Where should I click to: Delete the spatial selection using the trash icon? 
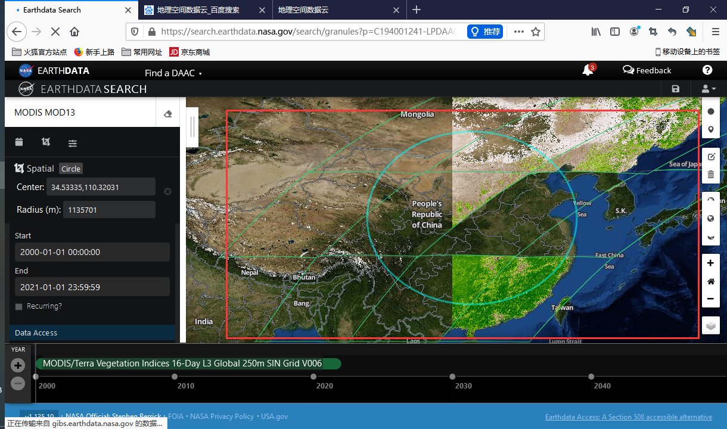tap(710, 175)
